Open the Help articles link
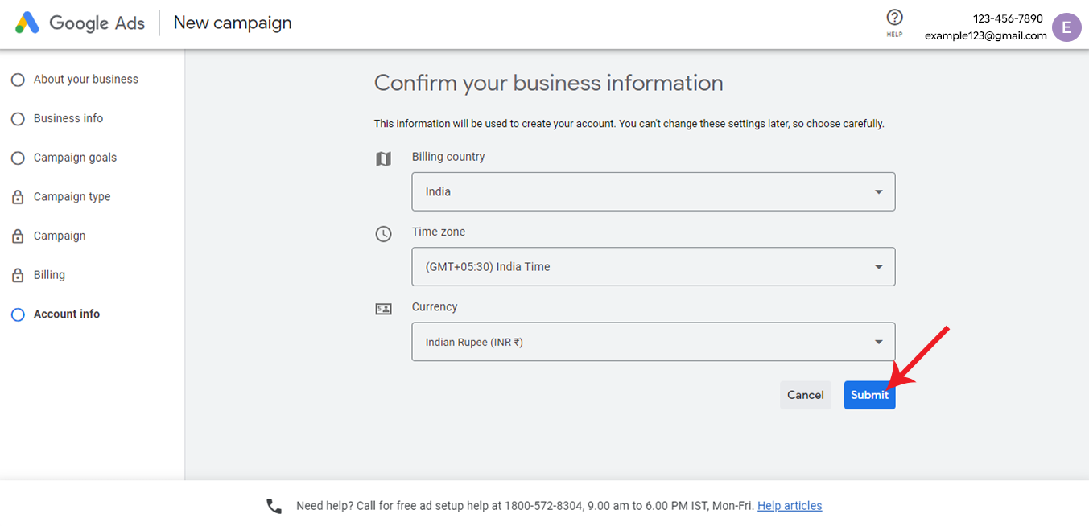The width and height of the screenshot is (1089, 526). pos(790,506)
